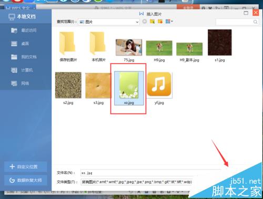Open the view mode dropdown icon

[169, 22]
